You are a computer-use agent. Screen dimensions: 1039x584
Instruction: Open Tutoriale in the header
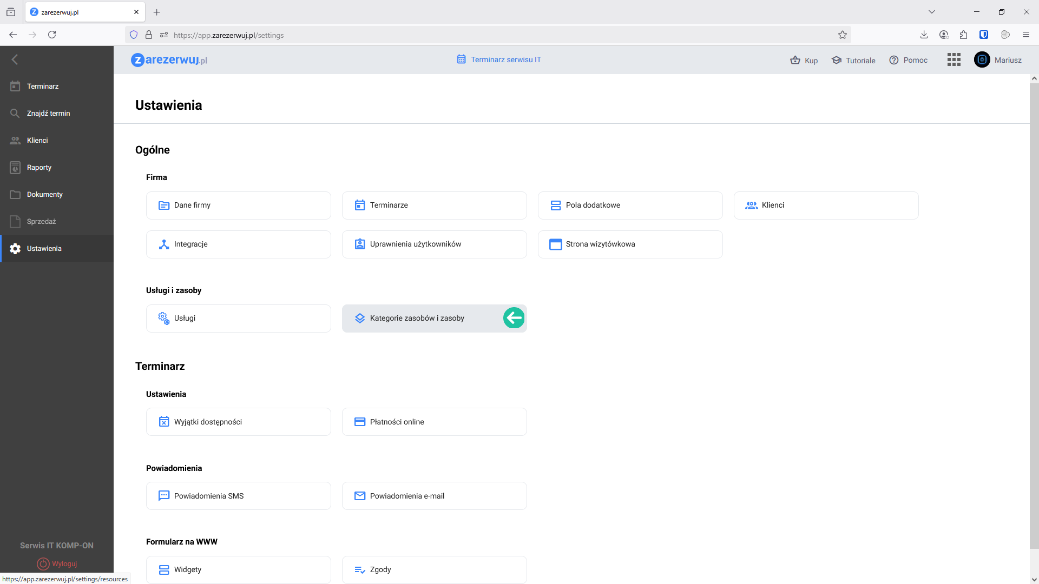(x=853, y=60)
